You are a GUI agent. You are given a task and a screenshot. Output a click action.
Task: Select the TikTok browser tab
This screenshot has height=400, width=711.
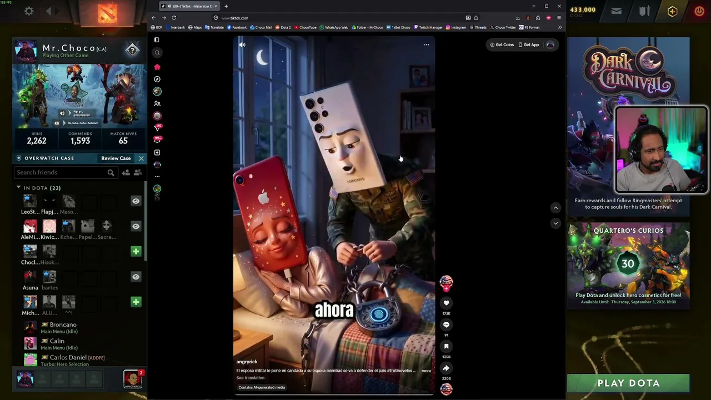[189, 6]
